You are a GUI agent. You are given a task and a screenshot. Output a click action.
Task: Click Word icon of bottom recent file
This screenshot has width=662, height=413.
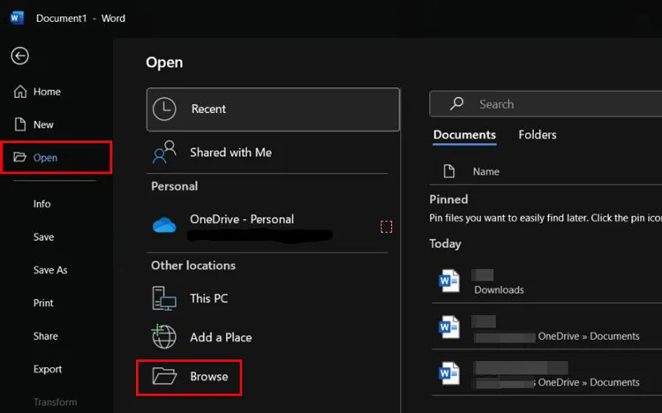[449, 373]
